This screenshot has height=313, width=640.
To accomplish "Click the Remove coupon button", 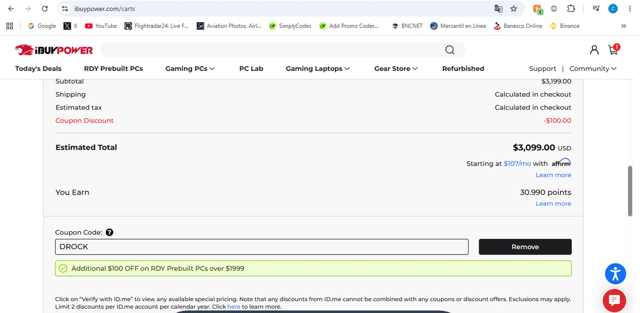I will coord(525,247).
